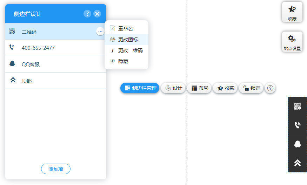This screenshot has height=185, width=307.
Task: Click the double-chevron icon beside 顶部
Action: [13, 80]
